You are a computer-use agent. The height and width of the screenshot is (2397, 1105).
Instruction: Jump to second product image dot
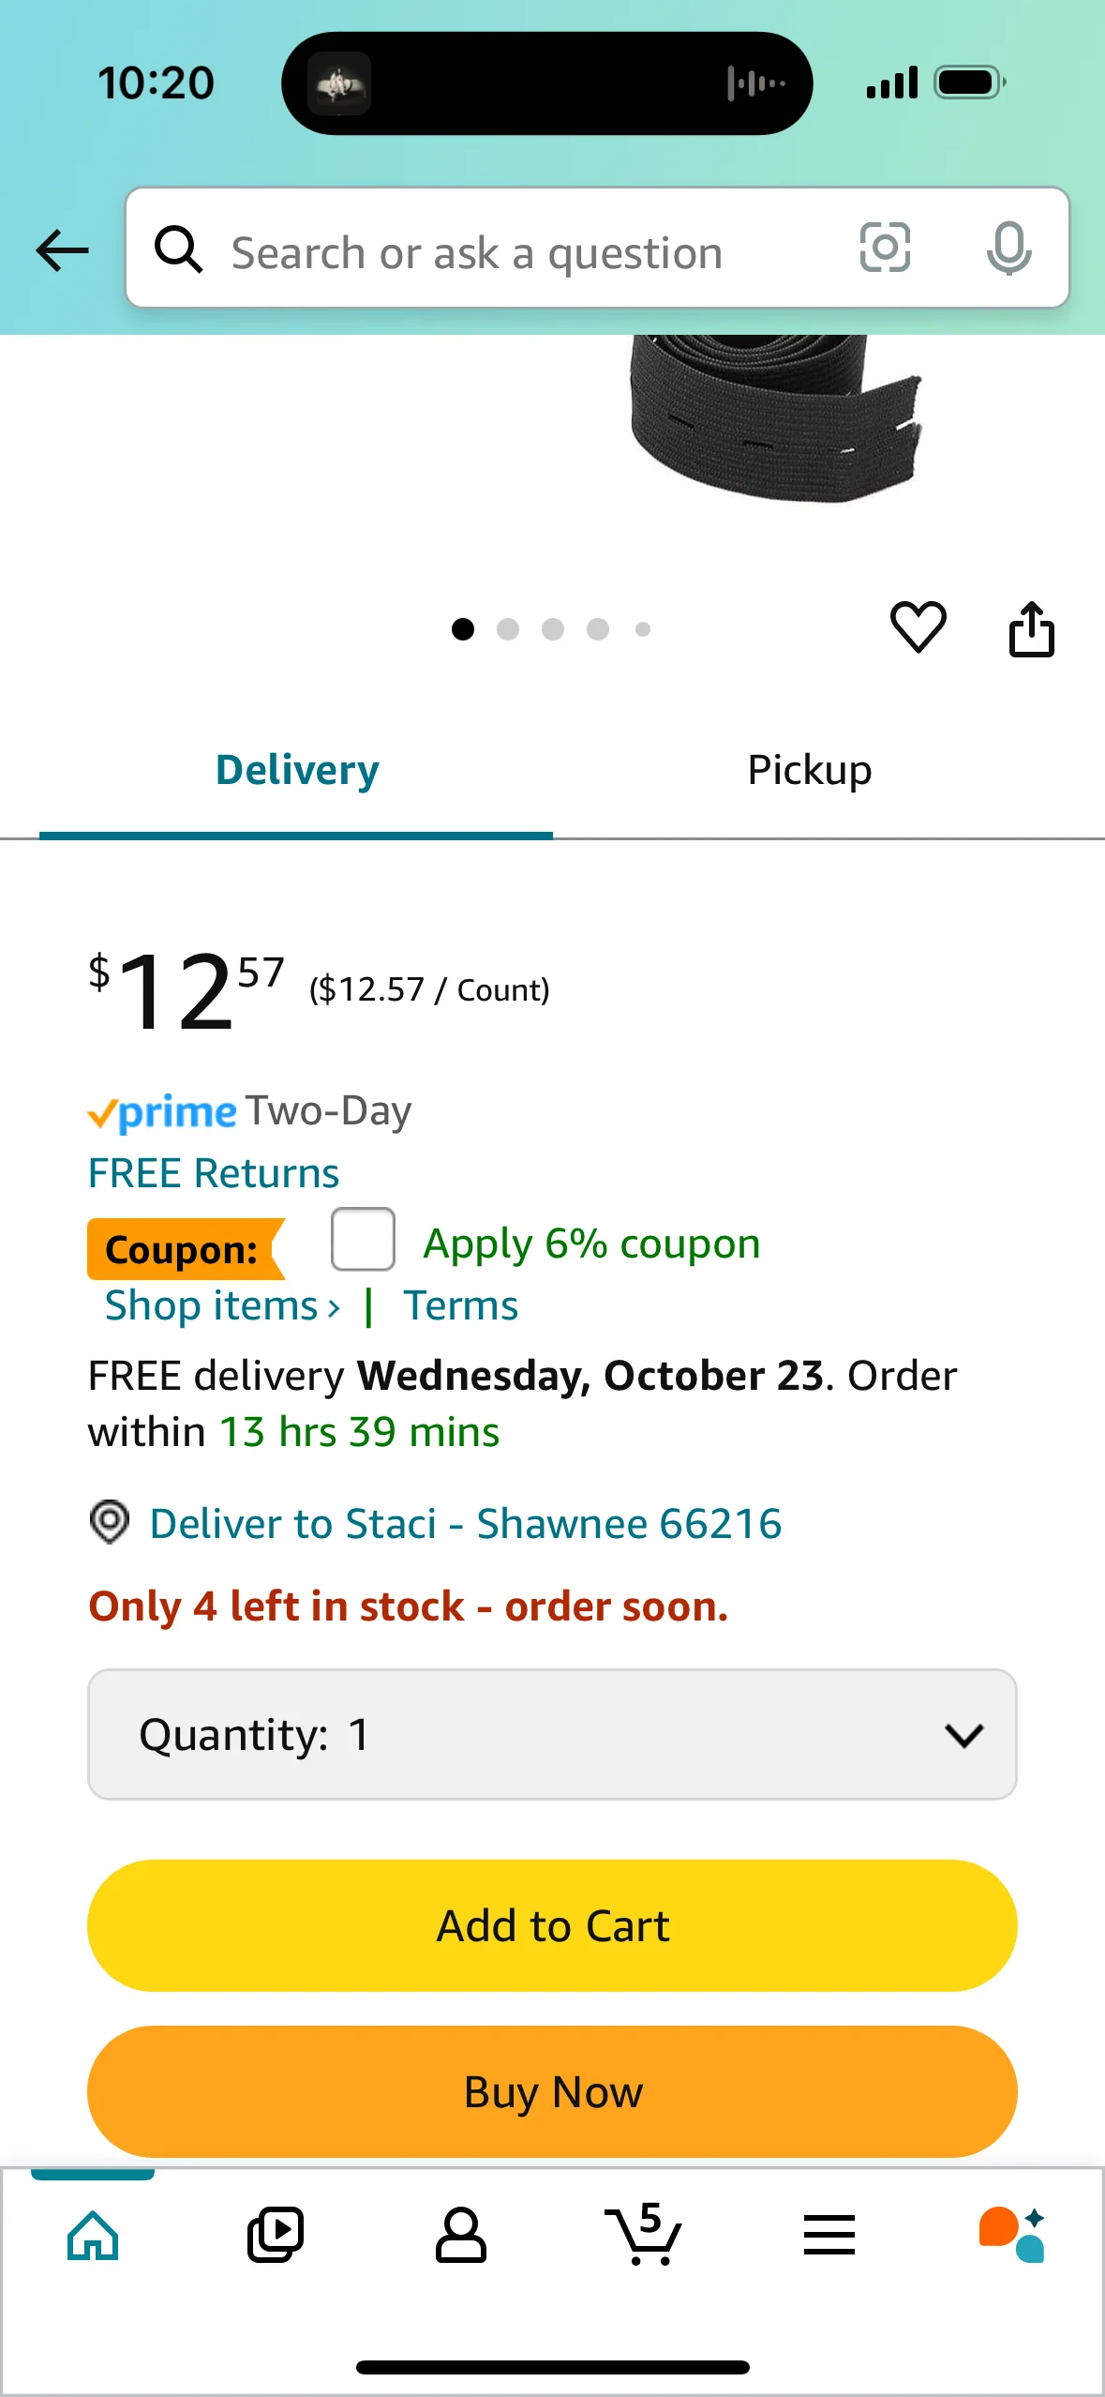508,629
